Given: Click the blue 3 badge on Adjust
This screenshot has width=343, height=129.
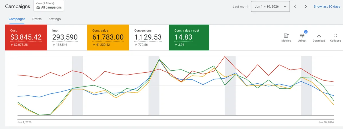Looking at the screenshot, I should 306,32.
